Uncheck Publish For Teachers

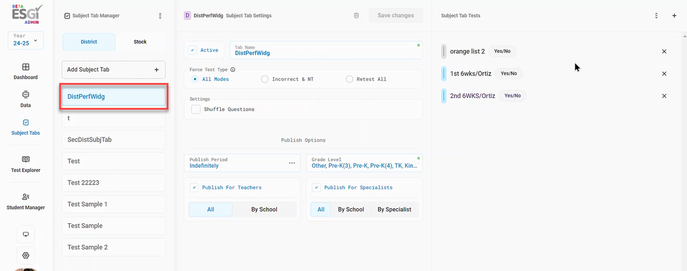(194, 187)
